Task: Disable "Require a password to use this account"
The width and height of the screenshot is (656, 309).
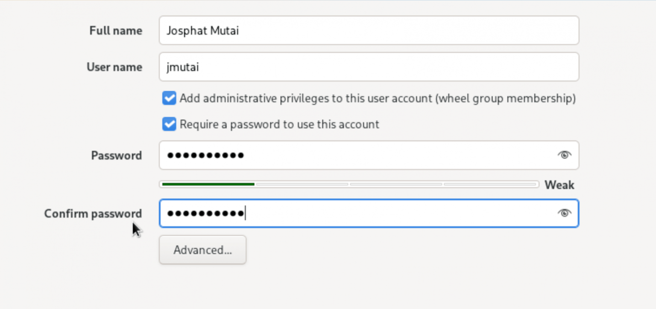Action: click(x=169, y=124)
